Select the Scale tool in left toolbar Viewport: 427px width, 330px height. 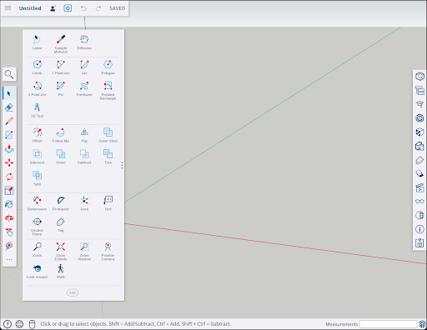click(x=9, y=191)
